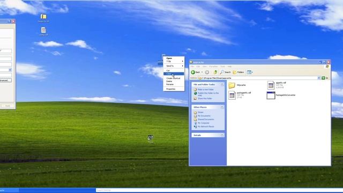The image size is (343, 193).
Task: Open the Back history dropdown arrow
Action: coord(202,72)
